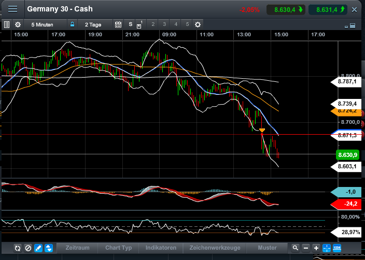Click the buy price 8.631,4 button
The height and width of the screenshot is (260, 365).
tap(328, 10)
